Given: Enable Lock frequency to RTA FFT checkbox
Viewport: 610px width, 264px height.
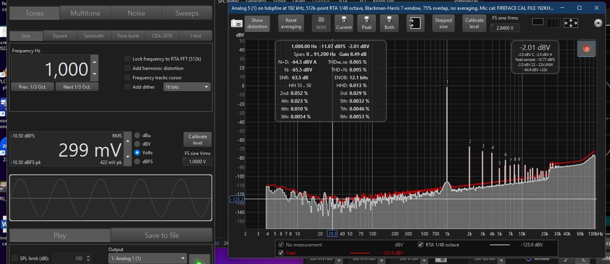Looking at the screenshot, I should pyautogui.click(x=128, y=59).
